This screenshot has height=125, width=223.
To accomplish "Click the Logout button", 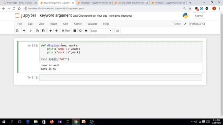I will click(x=199, y=16).
